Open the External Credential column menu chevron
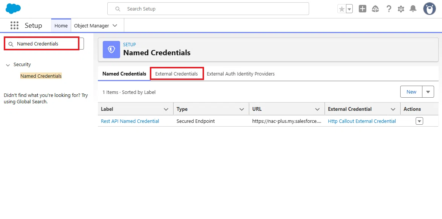442x219 pixels. (x=393, y=109)
